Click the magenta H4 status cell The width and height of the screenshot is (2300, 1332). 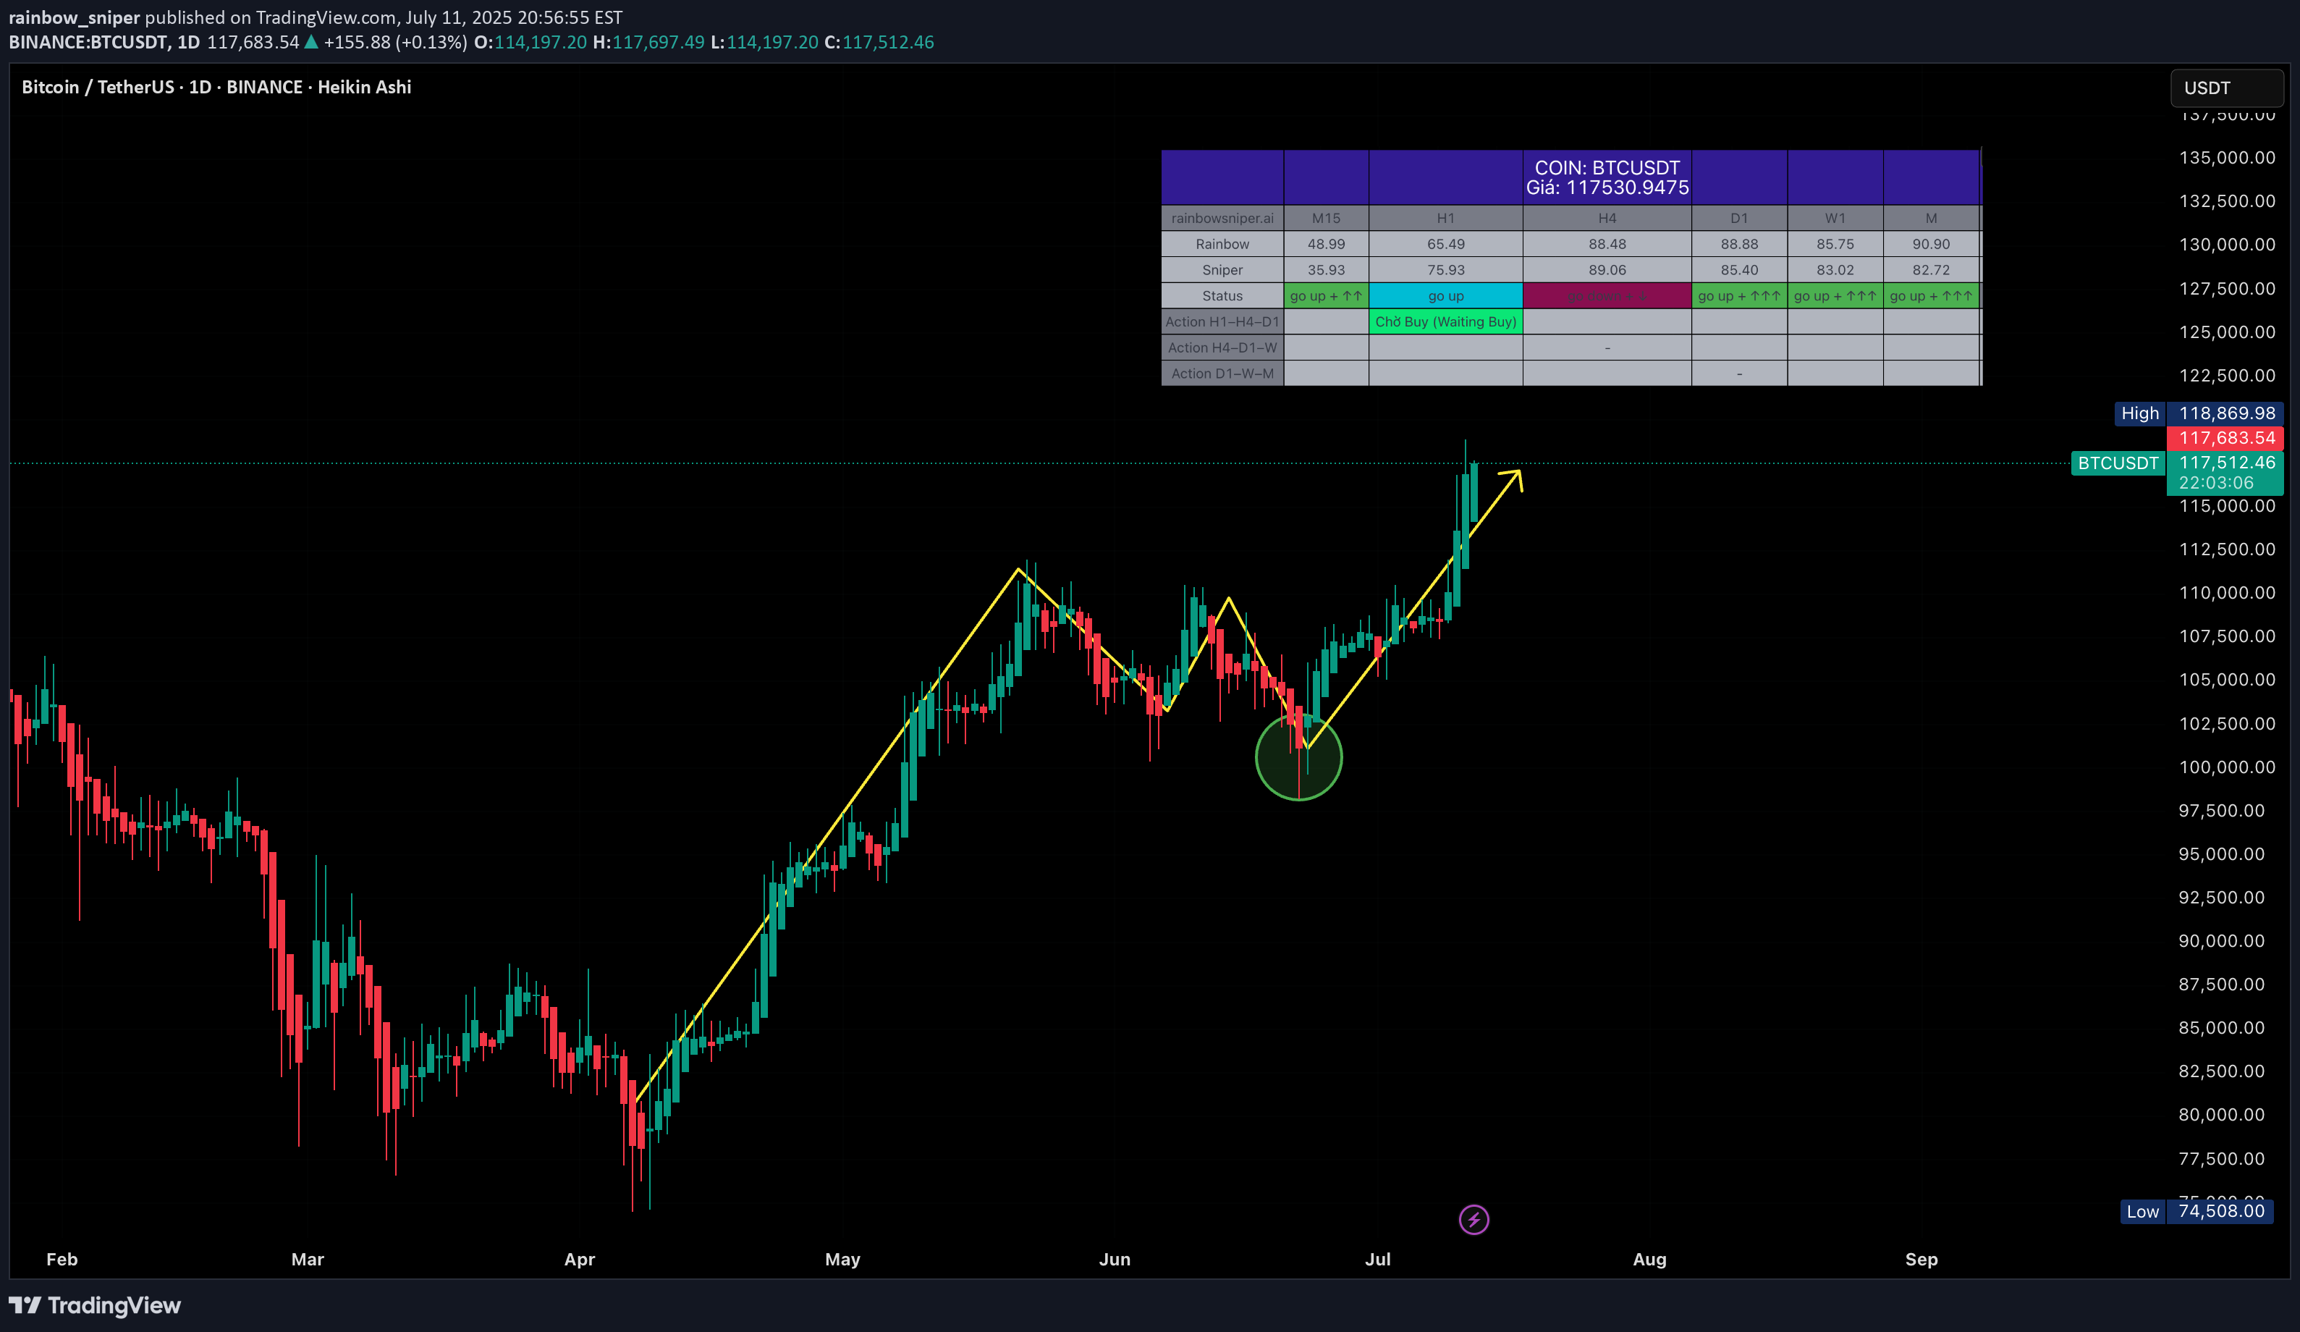[1607, 296]
